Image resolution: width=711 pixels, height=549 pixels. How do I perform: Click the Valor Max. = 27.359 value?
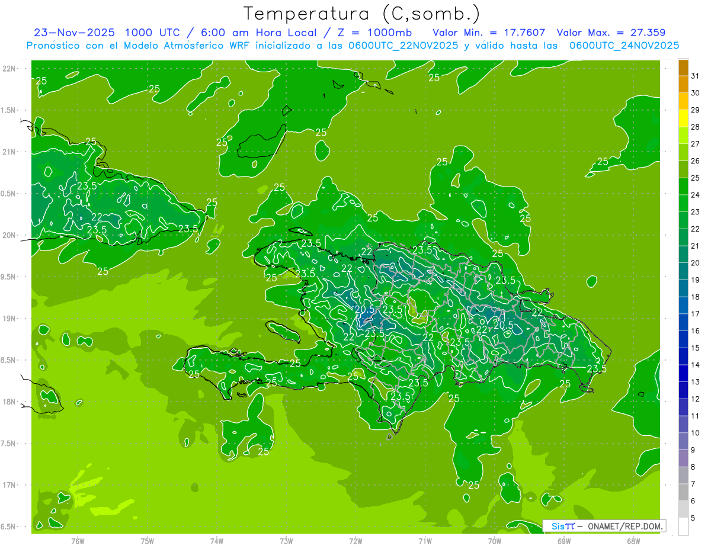click(x=610, y=33)
